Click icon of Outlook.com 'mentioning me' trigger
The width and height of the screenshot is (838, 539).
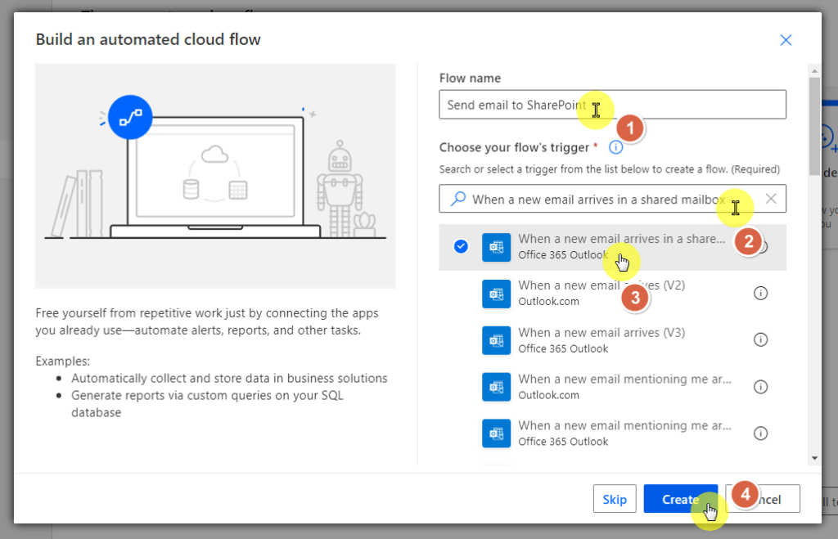pyautogui.click(x=496, y=387)
